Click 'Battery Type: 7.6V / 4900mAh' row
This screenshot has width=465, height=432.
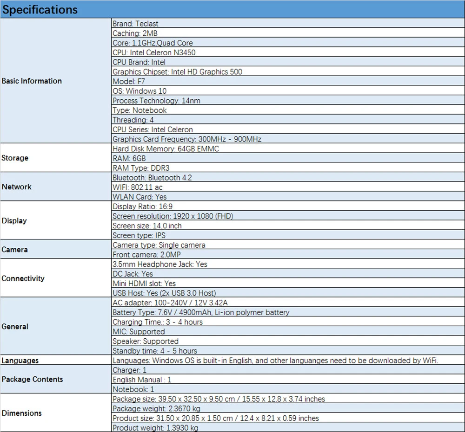click(x=288, y=312)
